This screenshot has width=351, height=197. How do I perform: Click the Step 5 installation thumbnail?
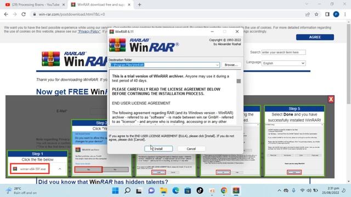point(294,141)
